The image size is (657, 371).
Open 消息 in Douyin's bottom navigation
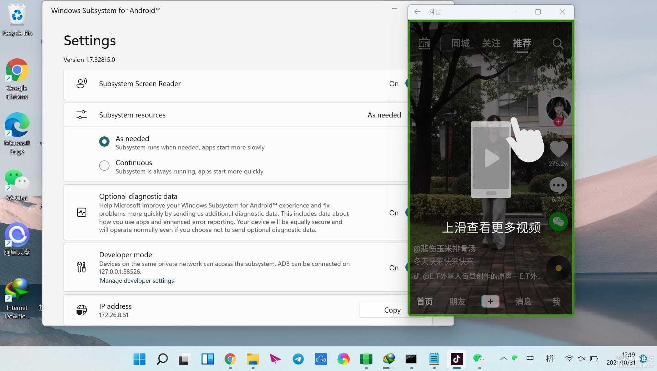point(523,302)
